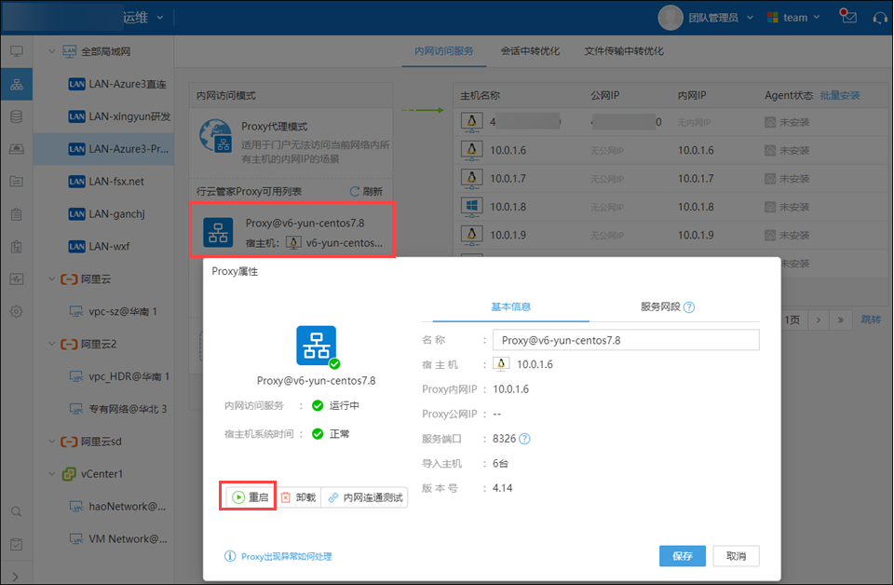Open the Proxy出现异常如何处理 help link

tap(286, 556)
